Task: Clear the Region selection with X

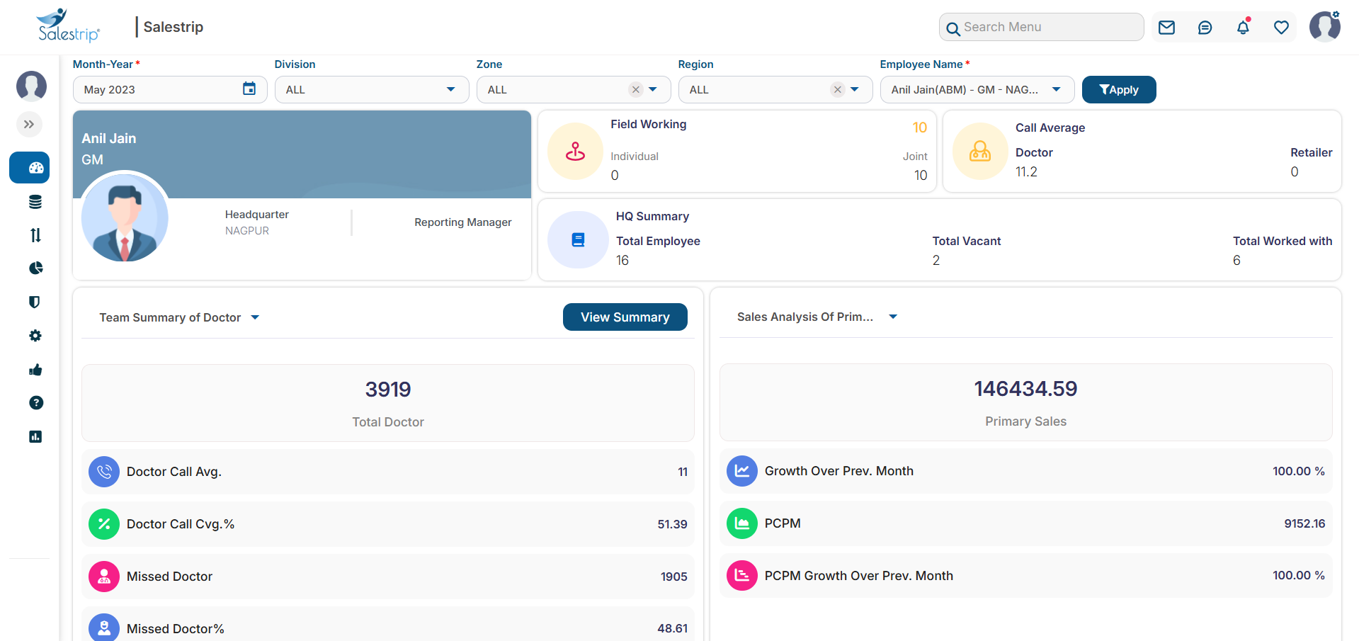Action: click(837, 90)
